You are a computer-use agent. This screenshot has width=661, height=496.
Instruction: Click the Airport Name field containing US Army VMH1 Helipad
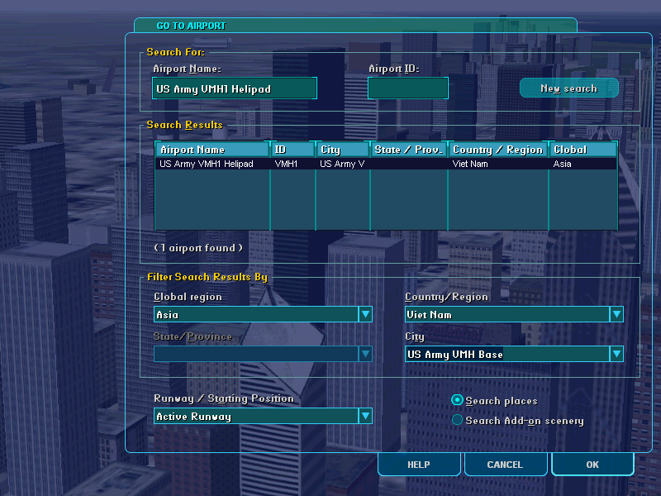(x=234, y=88)
